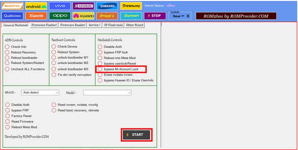Select Read Firmware option
The height and width of the screenshot is (150, 298).
pyautogui.click(x=20, y=122)
